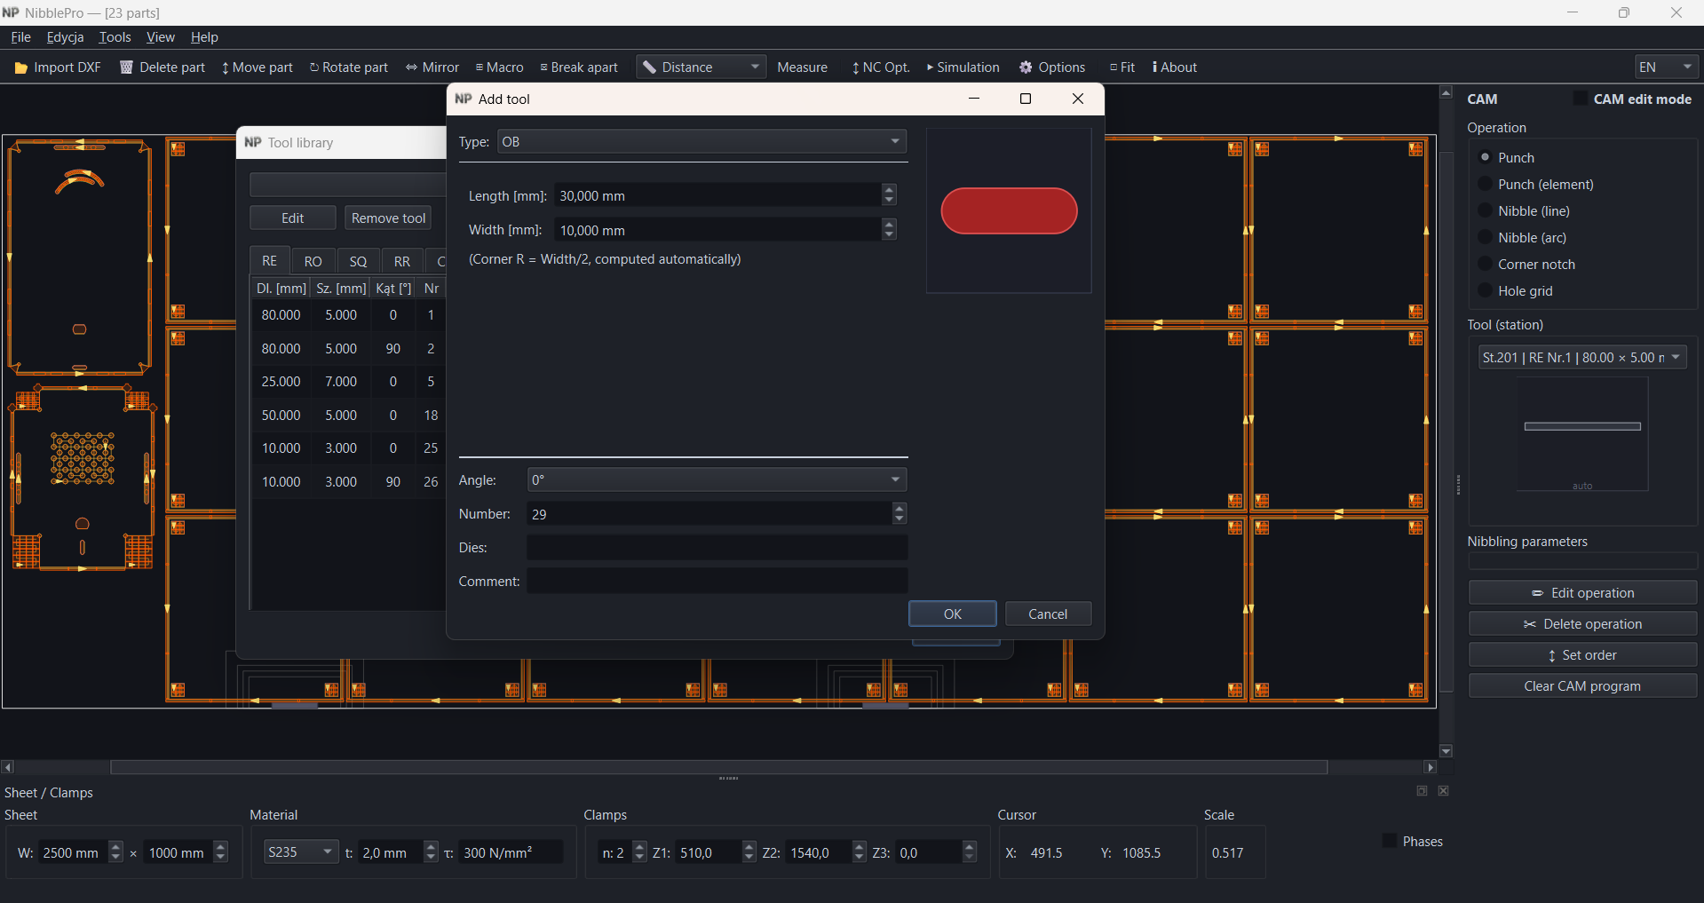This screenshot has height=903, width=1704.
Task: Open the Edycja menu
Action: coord(65,37)
